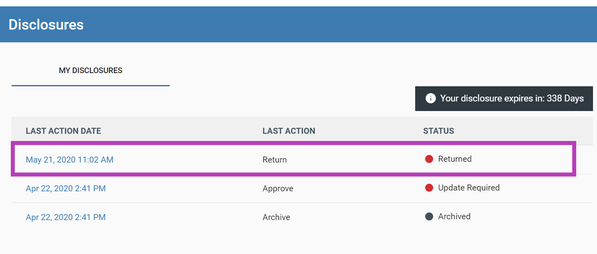The image size is (597, 254).
Task: Open May 21, 2020 11:02 AM disclosure
Action: [x=70, y=160]
